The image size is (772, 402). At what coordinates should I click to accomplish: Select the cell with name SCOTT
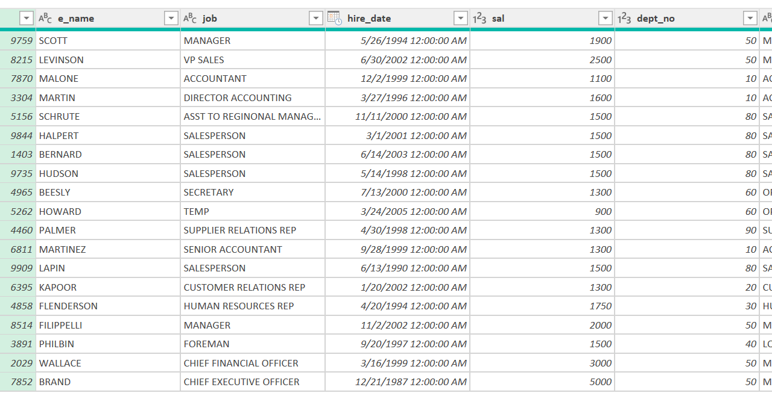(108, 41)
